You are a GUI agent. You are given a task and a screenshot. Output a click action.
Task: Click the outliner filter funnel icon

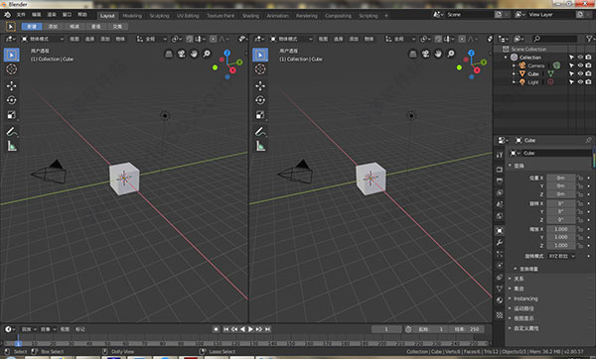[x=589, y=39]
